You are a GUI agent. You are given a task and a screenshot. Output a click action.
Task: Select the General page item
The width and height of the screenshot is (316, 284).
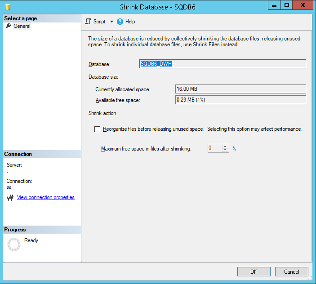click(x=22, y=26)
